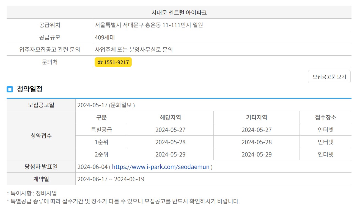
Task: Click the 해당지역 column header
Action: coord(171,117)
